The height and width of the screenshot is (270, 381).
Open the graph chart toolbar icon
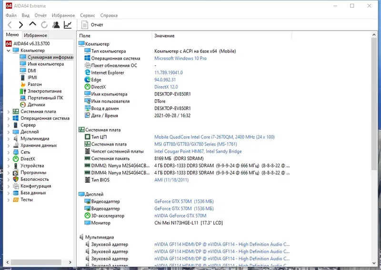[x=68, y=25]
